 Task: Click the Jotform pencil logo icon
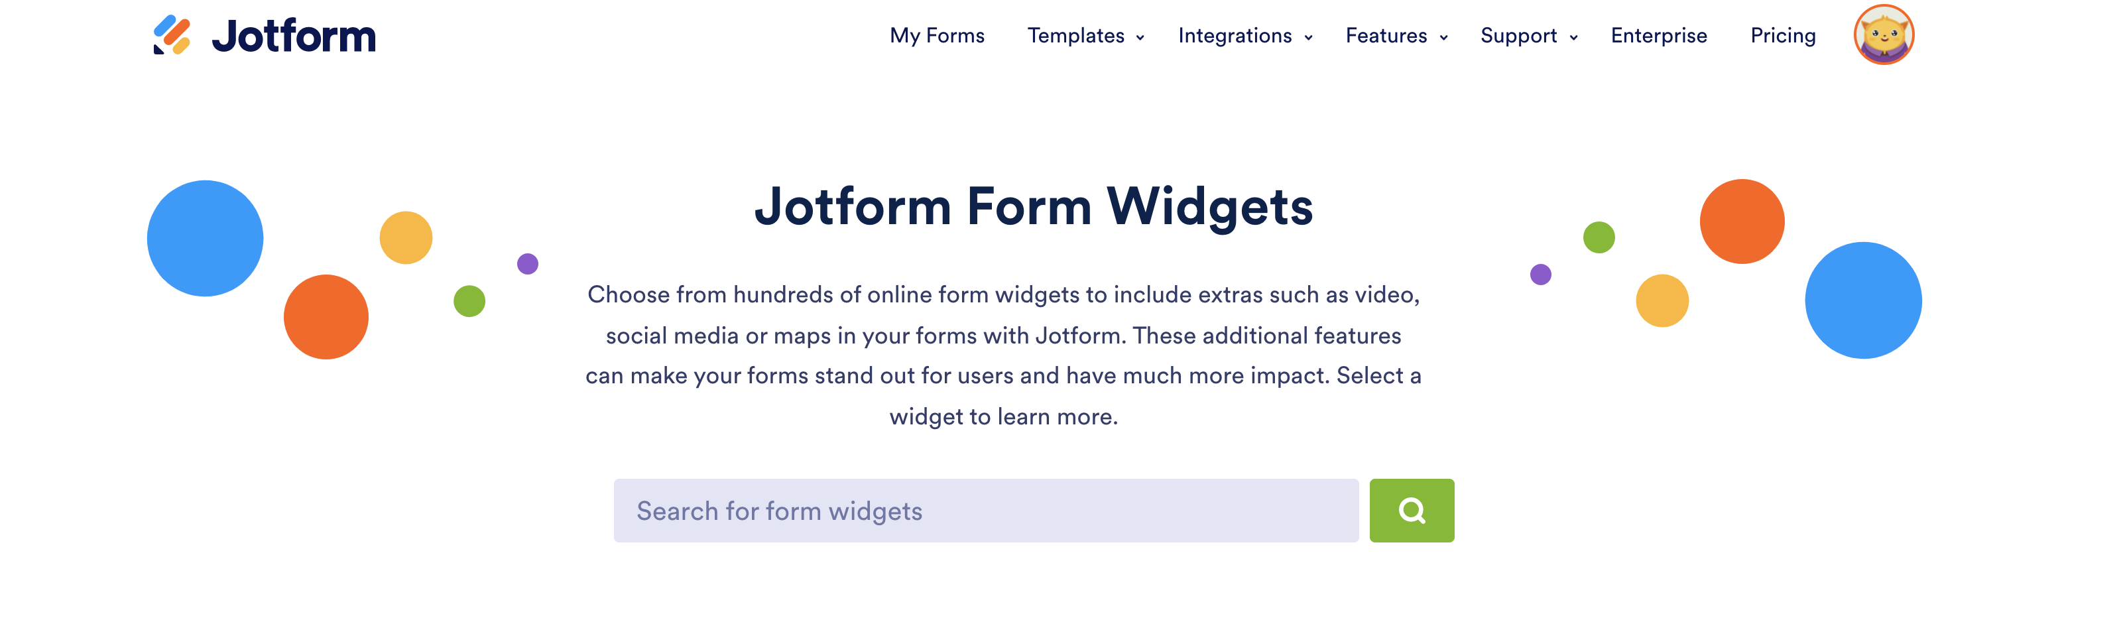172,35
